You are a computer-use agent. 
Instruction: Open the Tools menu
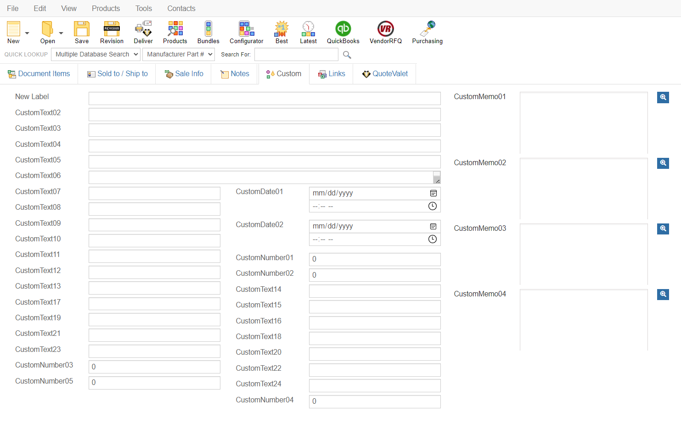pyautogui.click(x=143, y=8)
